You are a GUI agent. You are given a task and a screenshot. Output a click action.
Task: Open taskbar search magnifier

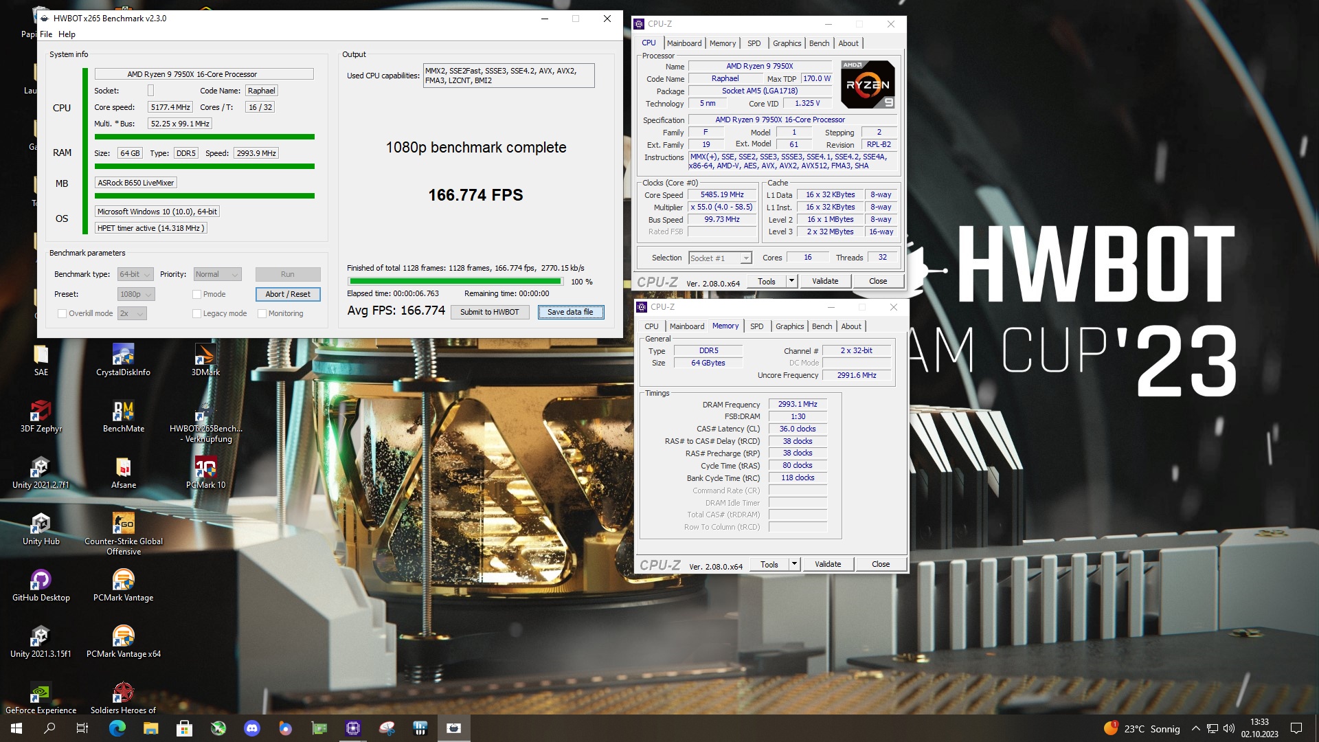point(49,728)
